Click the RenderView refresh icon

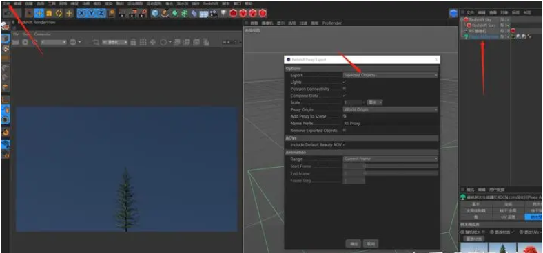[34, 42]
